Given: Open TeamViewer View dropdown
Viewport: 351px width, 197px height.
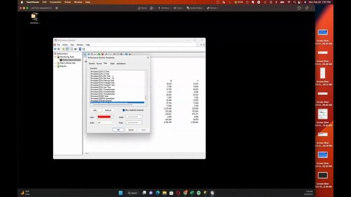Looking at the screenshot, I should click(x=178, y=8).
